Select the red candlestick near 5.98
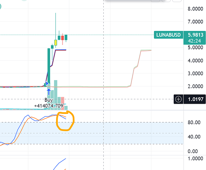Image resolution: width=206 pixels, height=170 pixels. pos(63,38)
